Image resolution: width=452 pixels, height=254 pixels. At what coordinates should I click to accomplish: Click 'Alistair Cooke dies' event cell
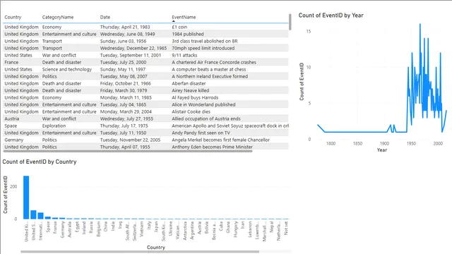coord(191,111)
